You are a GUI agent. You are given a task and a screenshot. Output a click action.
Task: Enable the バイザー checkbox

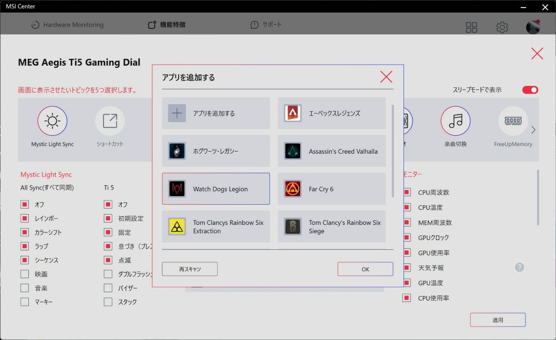point(108,288)
